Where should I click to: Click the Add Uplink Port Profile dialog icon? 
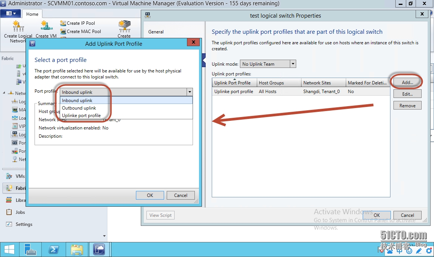(32, 44)
